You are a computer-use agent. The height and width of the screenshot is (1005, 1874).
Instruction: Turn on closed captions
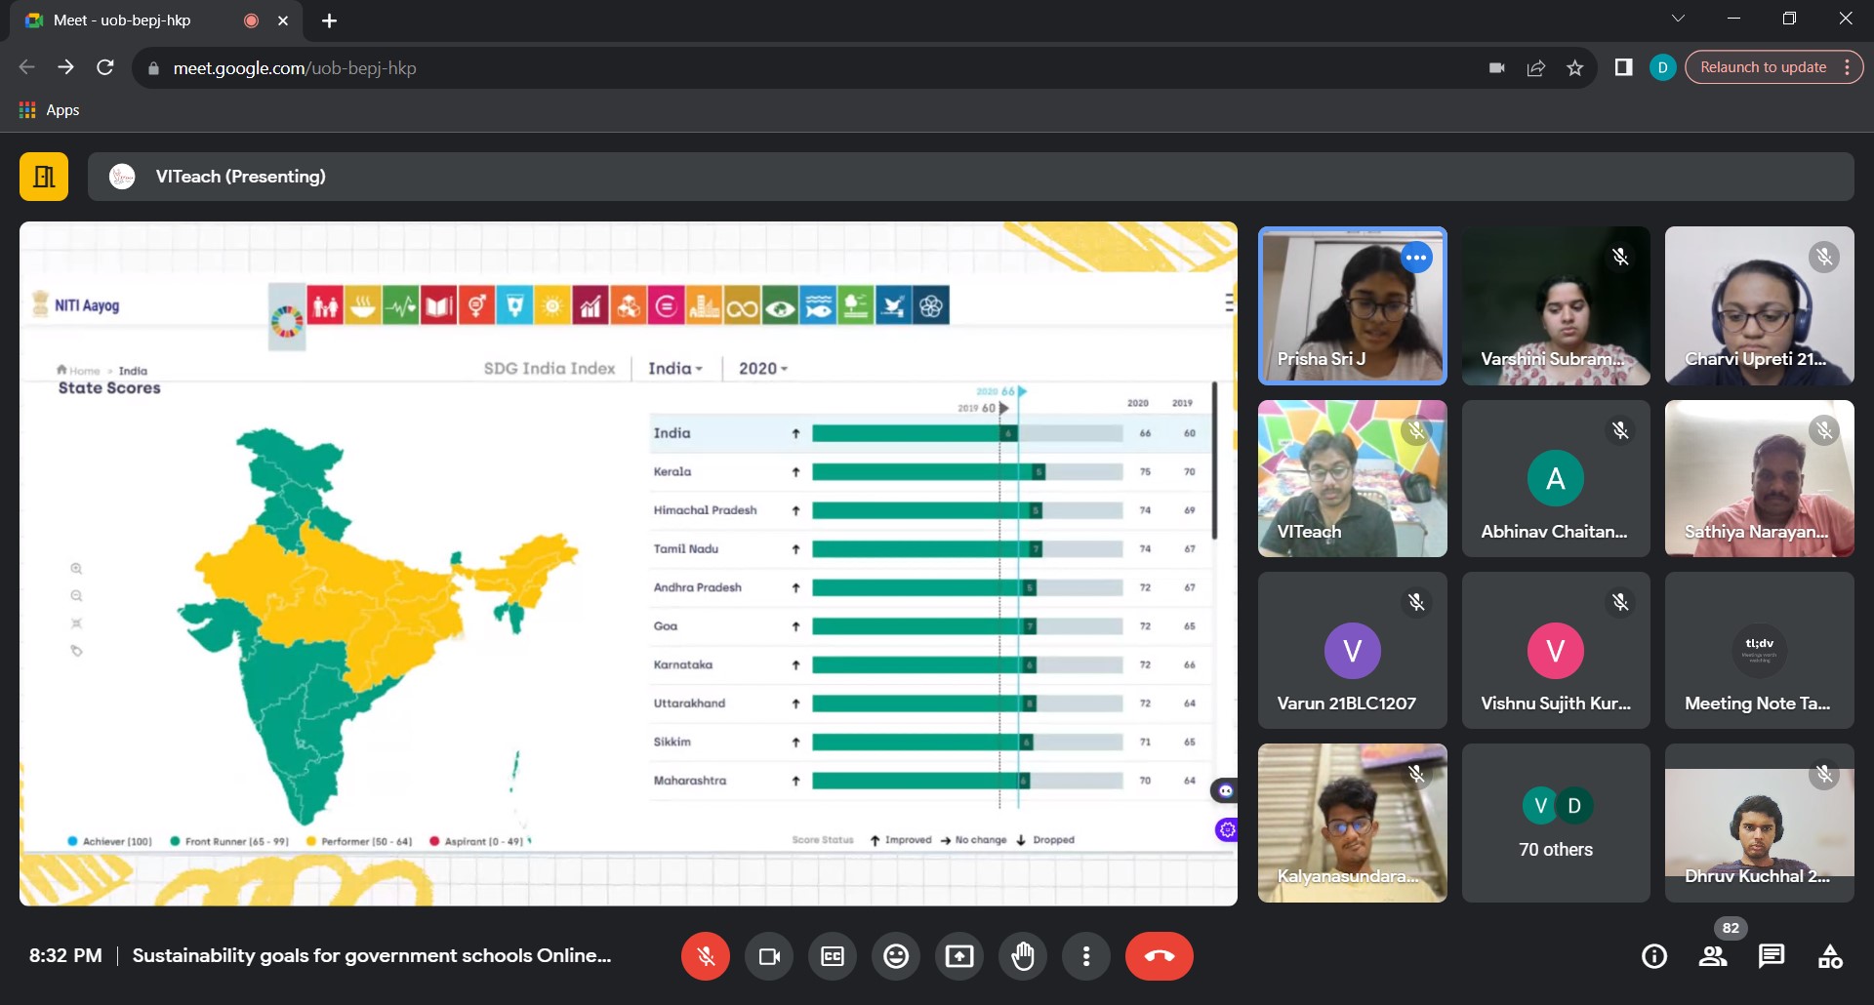[x=833, y=956]
